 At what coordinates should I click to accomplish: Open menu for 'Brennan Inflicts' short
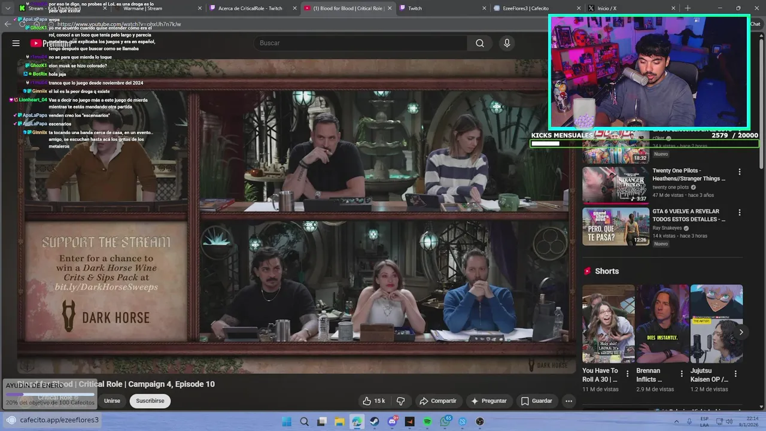click(x=681, y=374)
